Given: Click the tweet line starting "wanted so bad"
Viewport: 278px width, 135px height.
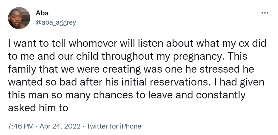Looking at the screenshot, I should (134, 82).
